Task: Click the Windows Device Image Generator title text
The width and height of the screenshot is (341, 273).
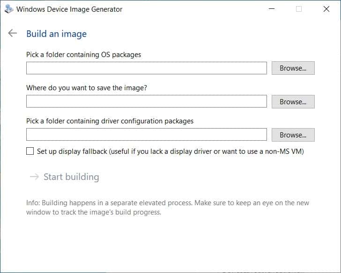Action: (69, 9)
